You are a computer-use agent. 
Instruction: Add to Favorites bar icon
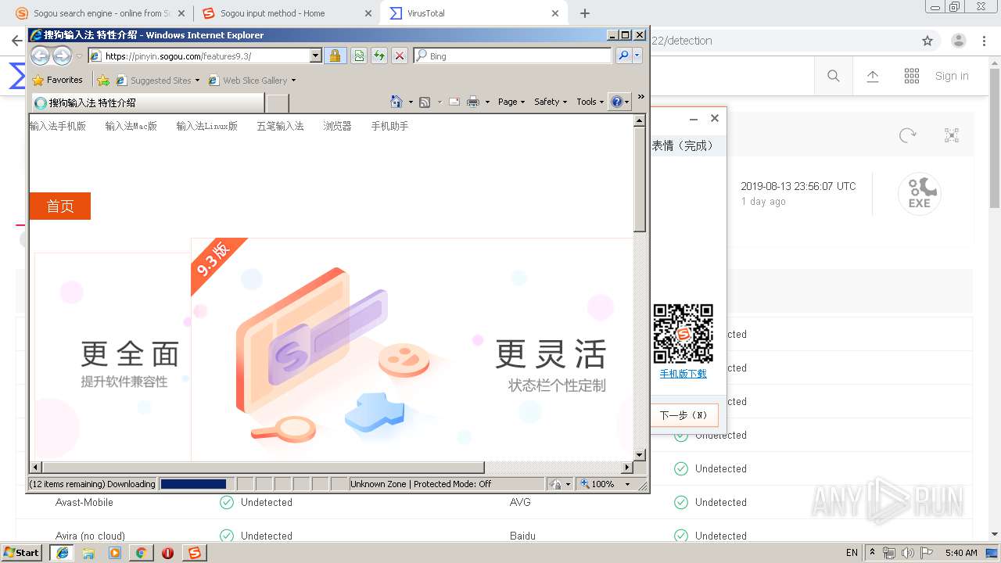coord(103,80)
